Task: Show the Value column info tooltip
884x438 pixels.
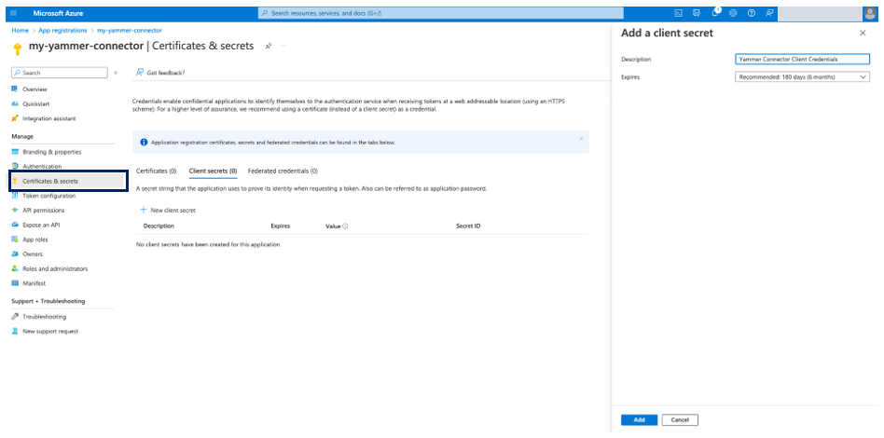Action: (345, 226)
